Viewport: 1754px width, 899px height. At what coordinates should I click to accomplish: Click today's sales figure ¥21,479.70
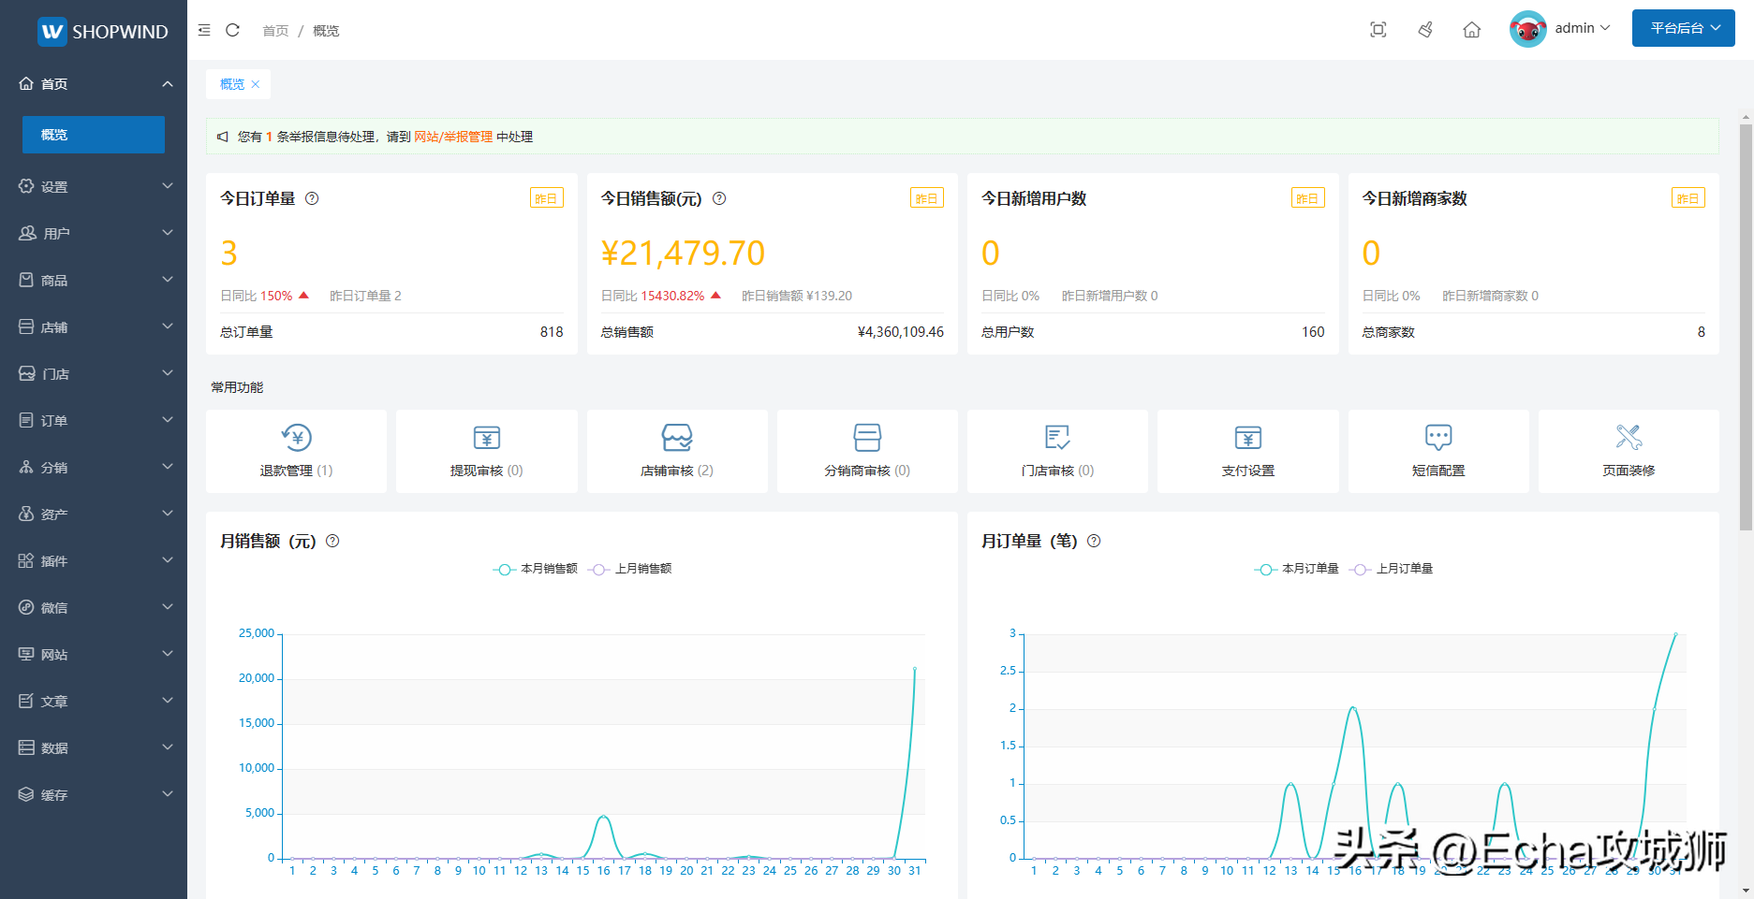683,253
